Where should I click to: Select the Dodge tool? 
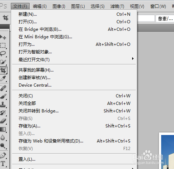(3, 146)
